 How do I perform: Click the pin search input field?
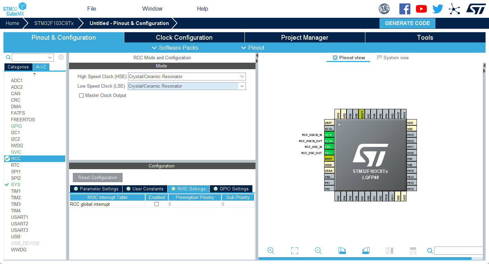coord(458,251)
